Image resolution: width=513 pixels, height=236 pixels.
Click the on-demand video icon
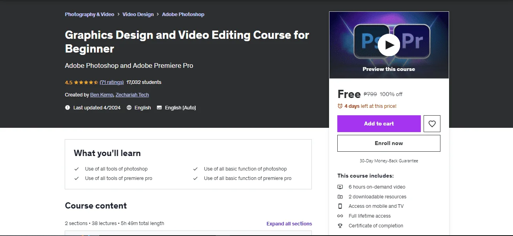[x=340, y=187]
